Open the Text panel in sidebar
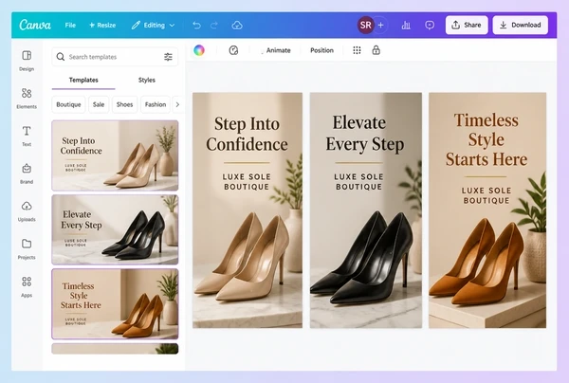The image size is (569, 383). pos(27,136)
